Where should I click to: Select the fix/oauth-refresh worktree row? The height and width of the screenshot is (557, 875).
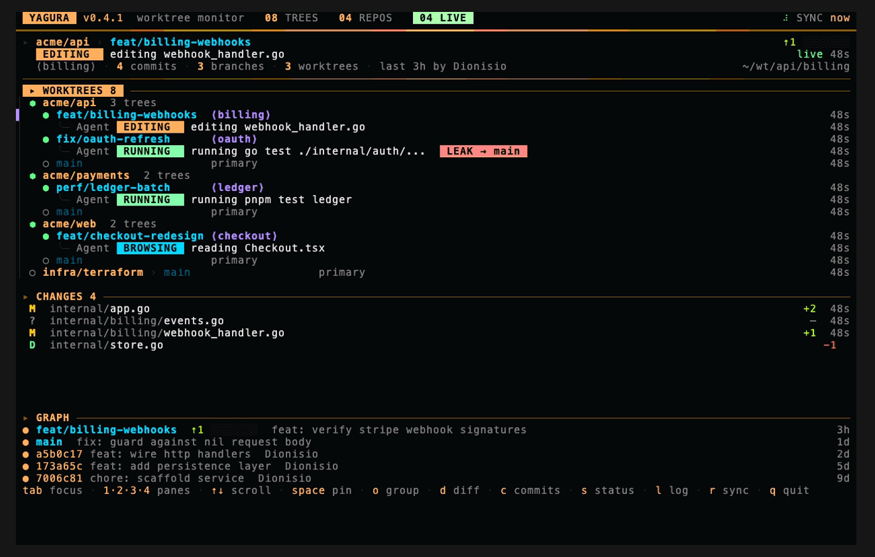[x=436, y=139]
